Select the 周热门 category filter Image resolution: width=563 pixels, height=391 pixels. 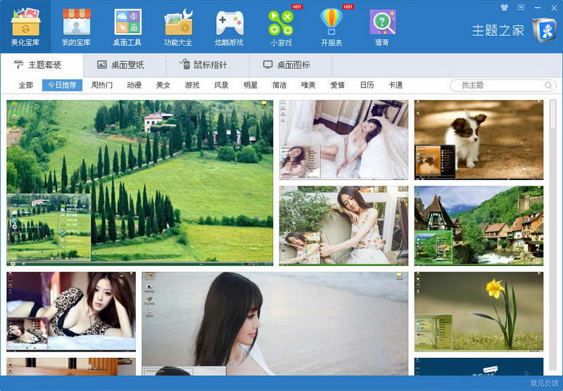click(101, 85)
